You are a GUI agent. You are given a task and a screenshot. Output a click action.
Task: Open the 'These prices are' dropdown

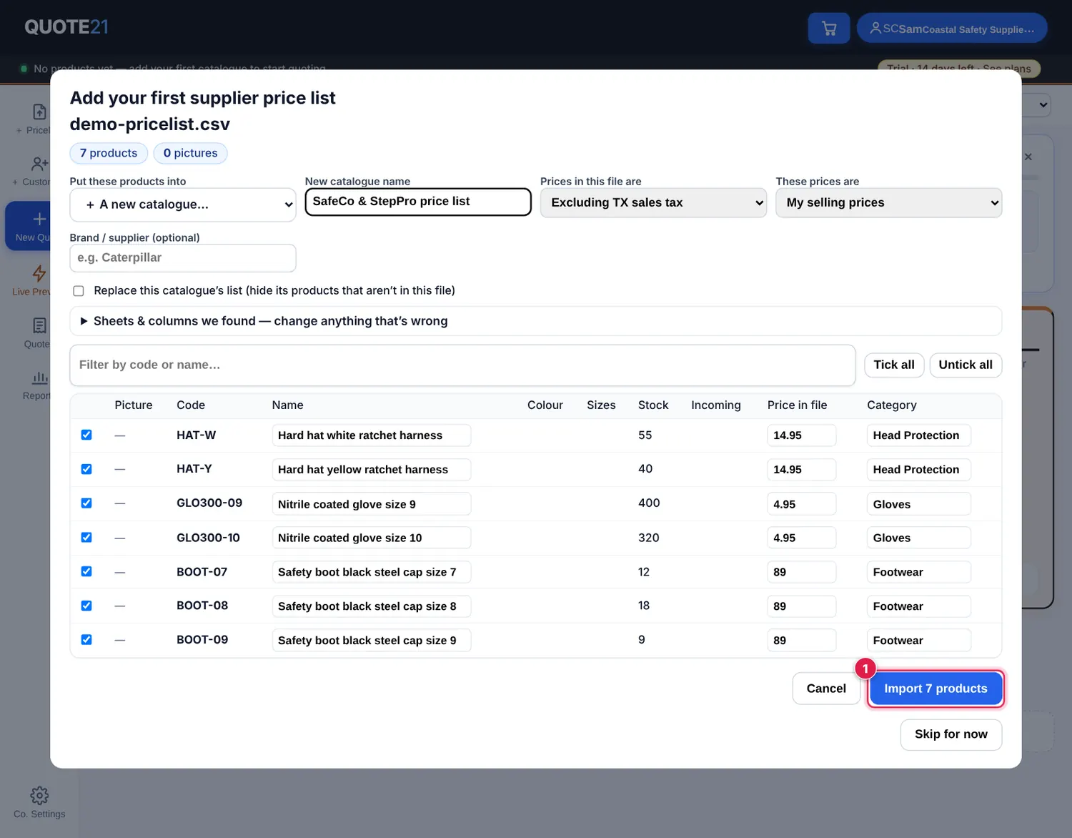(889, 203)
